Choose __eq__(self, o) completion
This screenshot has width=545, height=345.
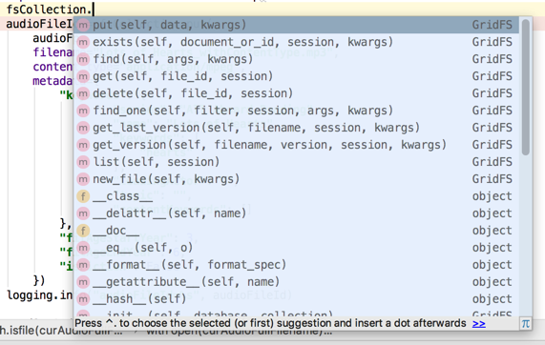click(297, 248)
